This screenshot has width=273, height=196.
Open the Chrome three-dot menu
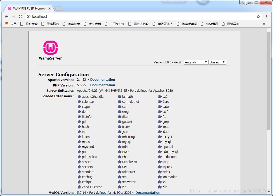click(x=266, y=17)
